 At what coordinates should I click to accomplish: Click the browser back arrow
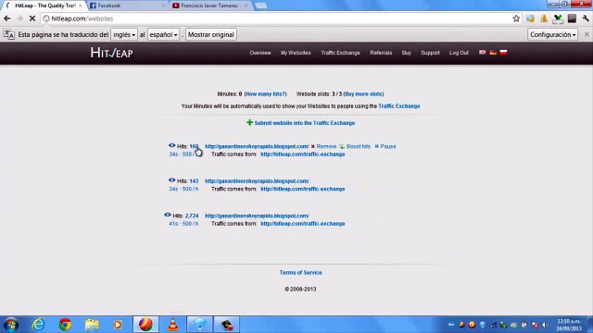(7, 18)
